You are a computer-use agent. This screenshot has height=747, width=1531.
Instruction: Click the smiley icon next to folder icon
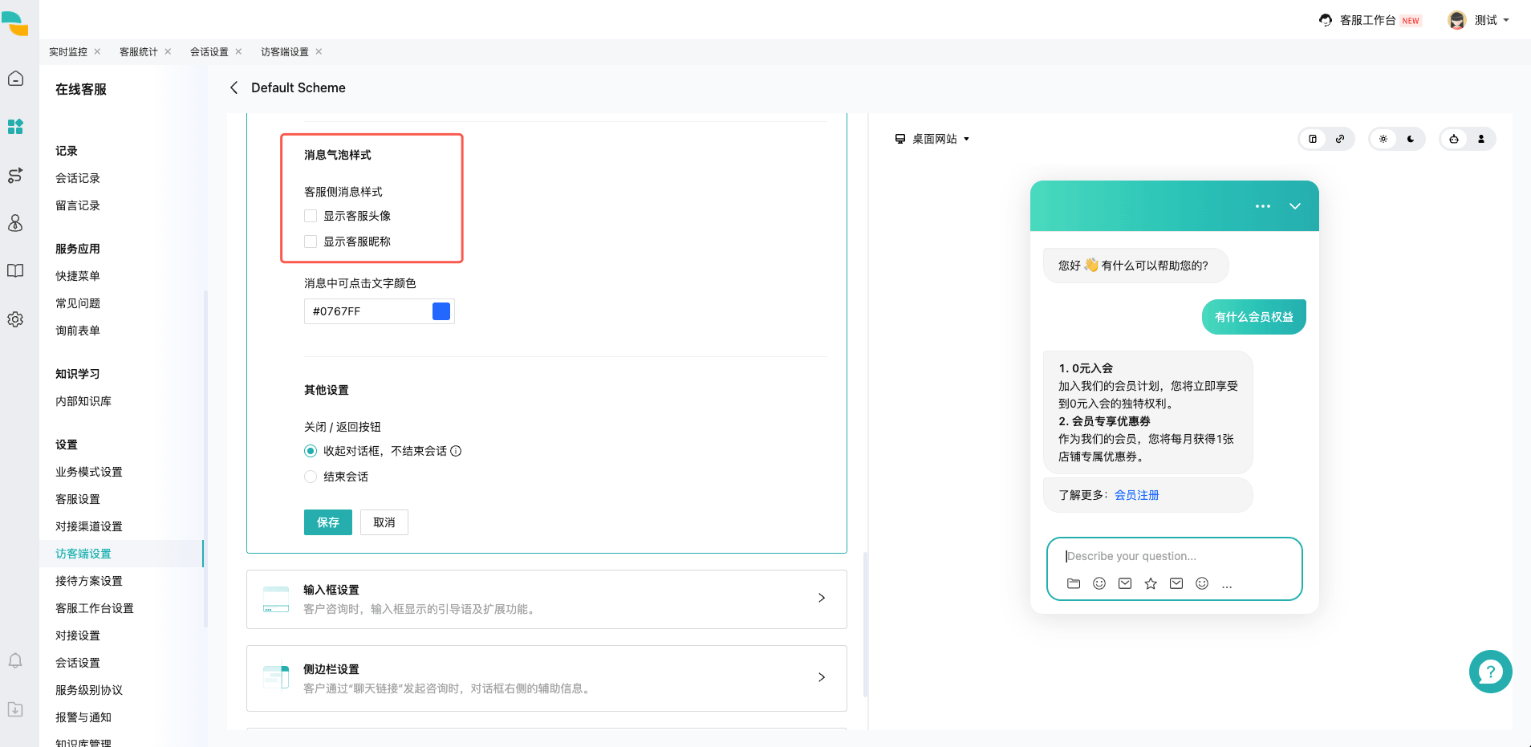point(1099,583)
